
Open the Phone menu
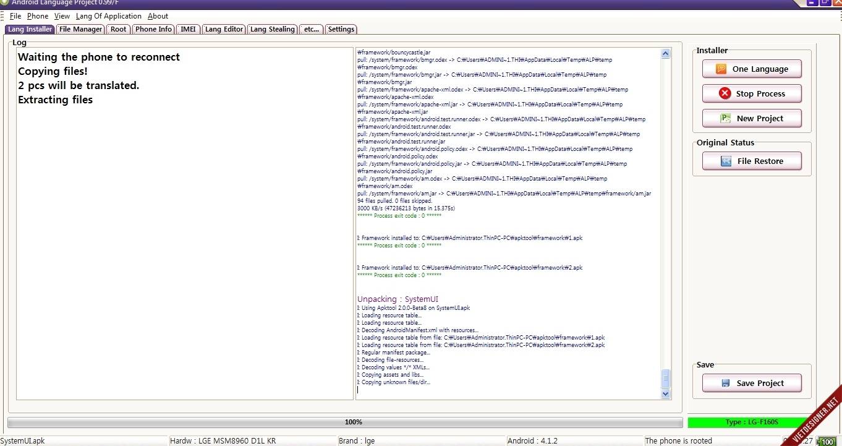[38, 16]
